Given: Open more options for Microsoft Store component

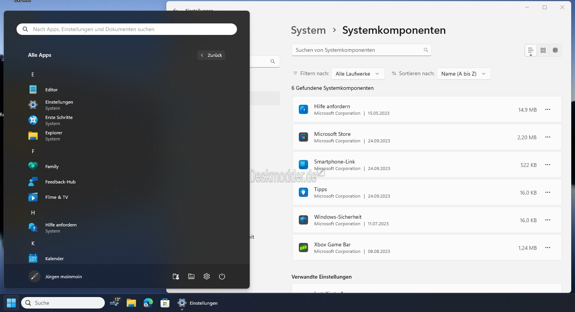Looking at the screenshot, I should coord(548,137).
